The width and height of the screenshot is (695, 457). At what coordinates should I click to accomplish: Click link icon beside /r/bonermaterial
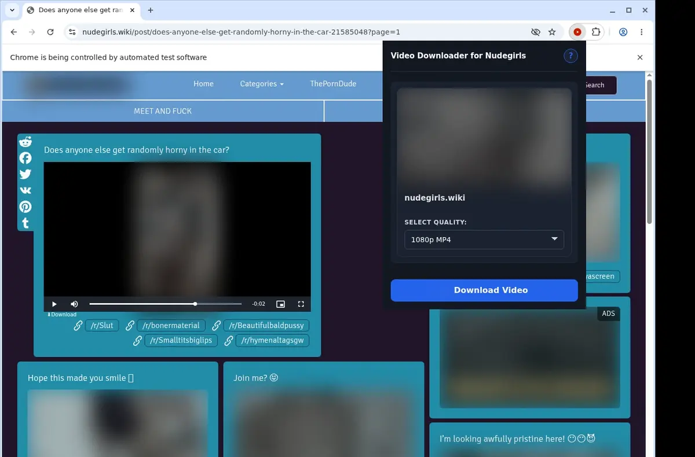[130, 326]
